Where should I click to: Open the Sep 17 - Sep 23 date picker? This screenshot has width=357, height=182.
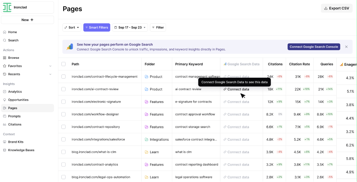point(130,27)
